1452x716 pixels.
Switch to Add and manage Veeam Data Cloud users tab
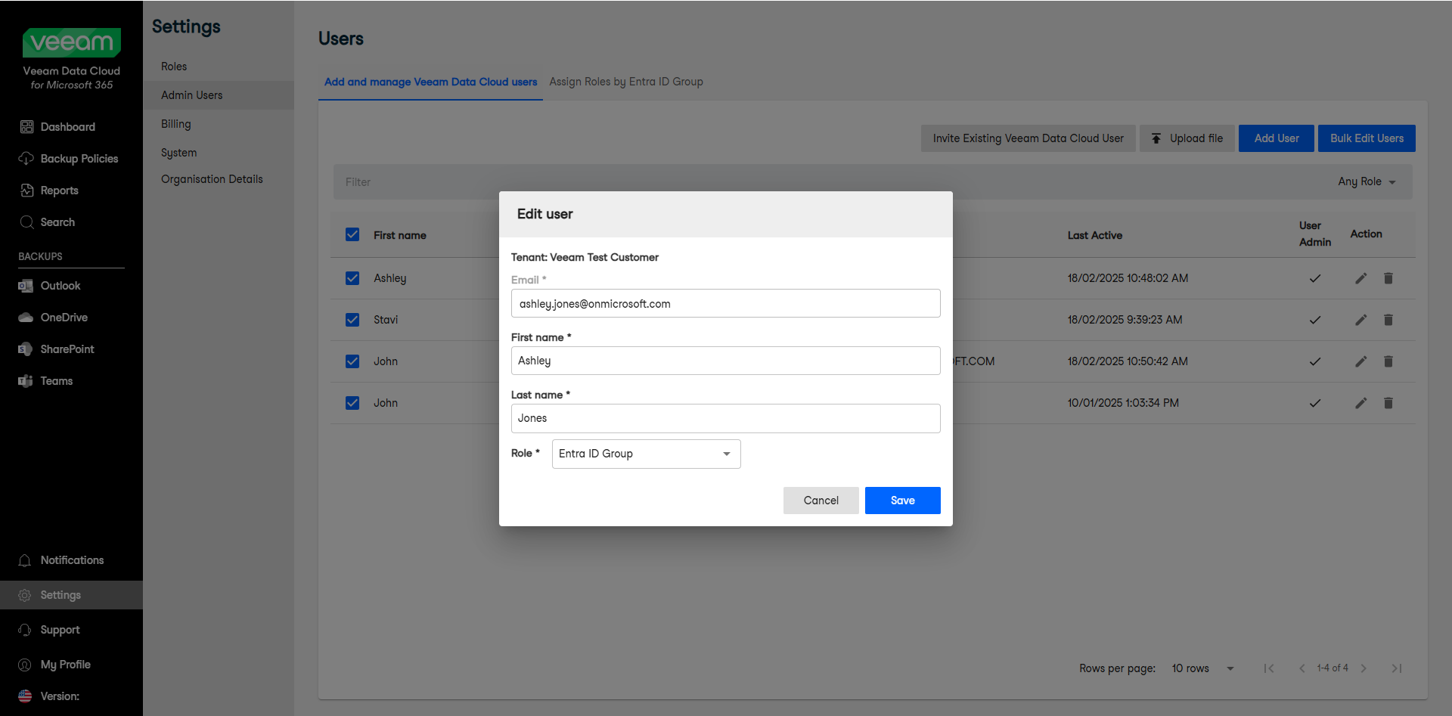tap(431, 82)
